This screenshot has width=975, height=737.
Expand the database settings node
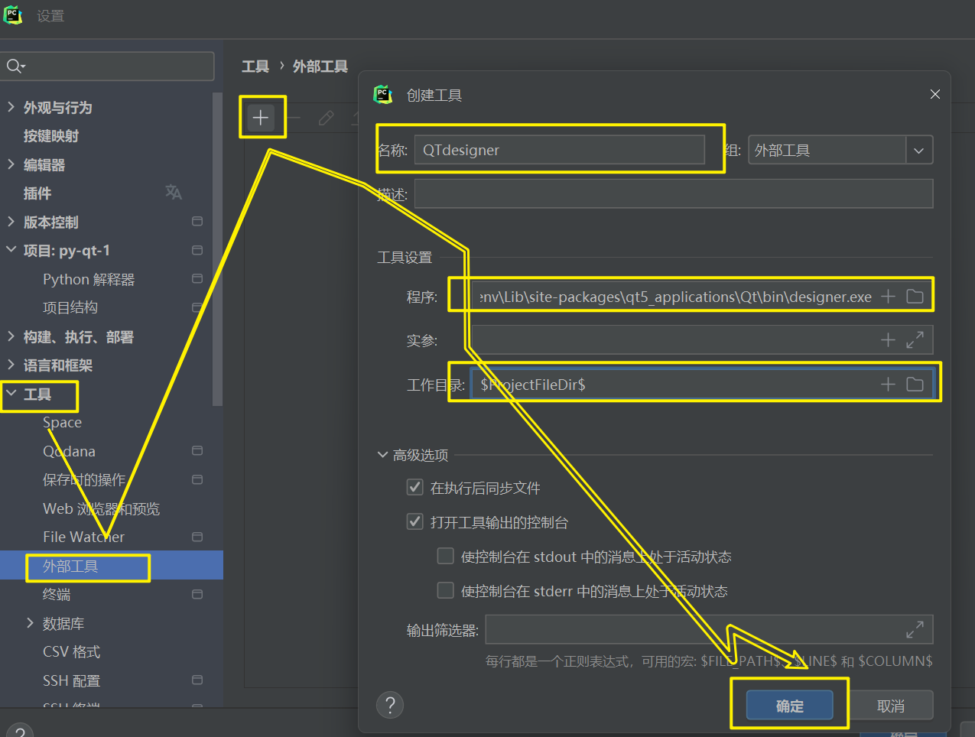30,623
